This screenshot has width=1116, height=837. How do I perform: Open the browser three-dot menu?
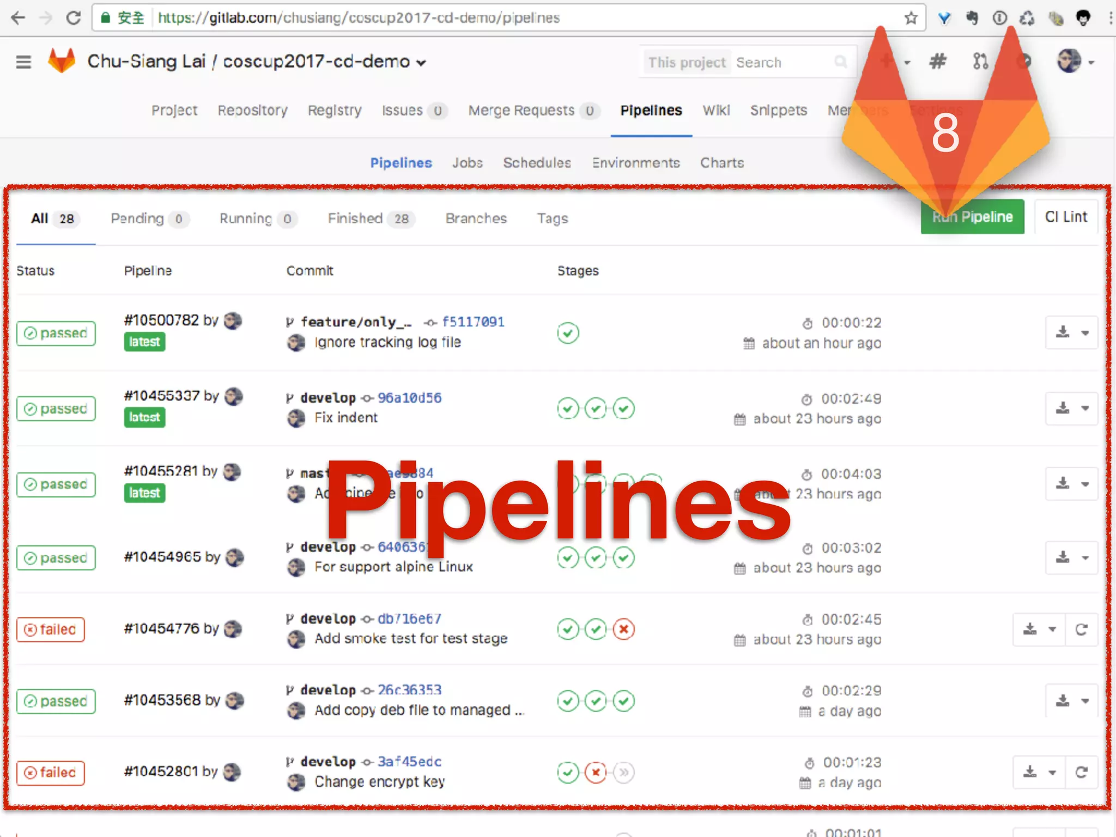coord(1110,18)
